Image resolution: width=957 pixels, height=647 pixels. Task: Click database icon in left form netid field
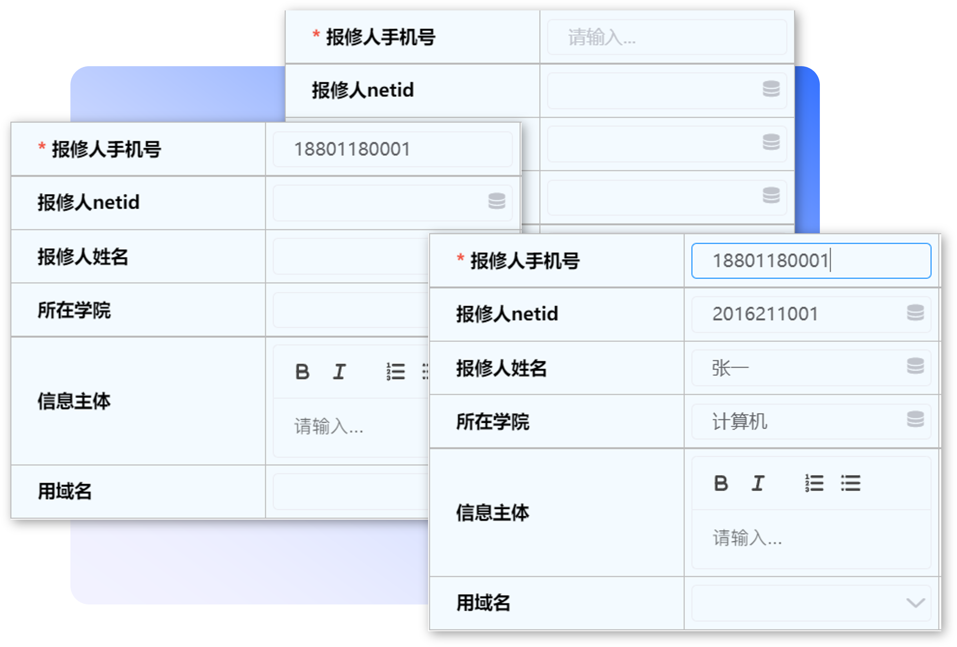click(x=497, y=201)
